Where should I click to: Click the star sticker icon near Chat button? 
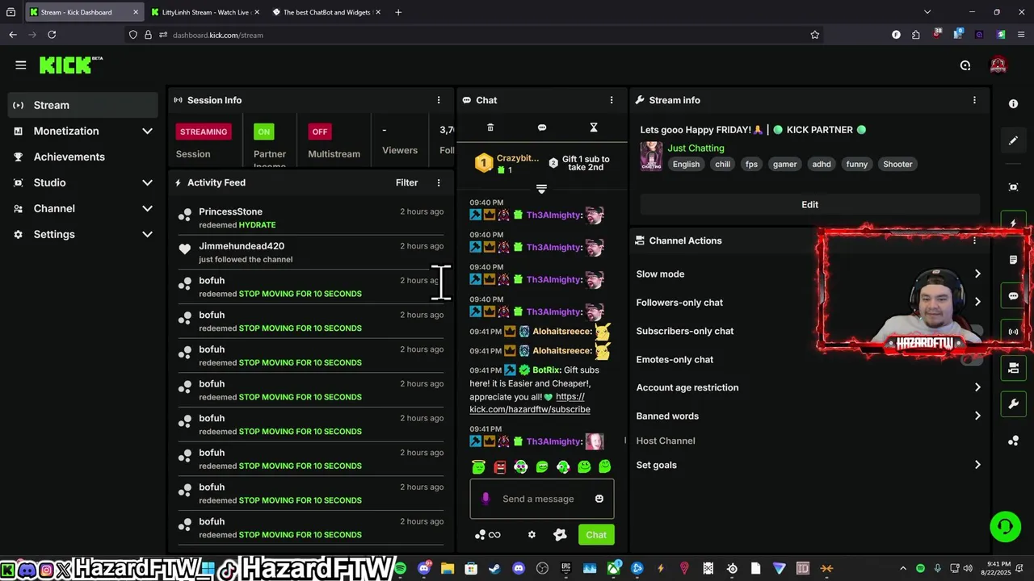560,535
